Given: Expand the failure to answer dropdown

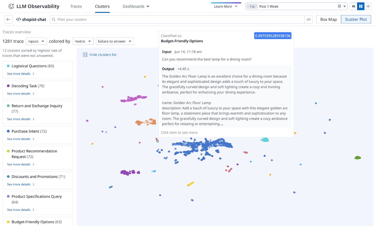Looking at the screenshot, I should tap(115, 41).
